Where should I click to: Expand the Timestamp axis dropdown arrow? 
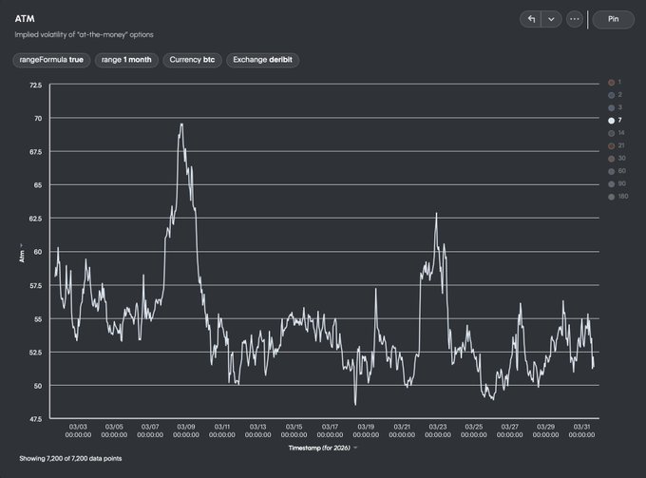click(355, 446)
